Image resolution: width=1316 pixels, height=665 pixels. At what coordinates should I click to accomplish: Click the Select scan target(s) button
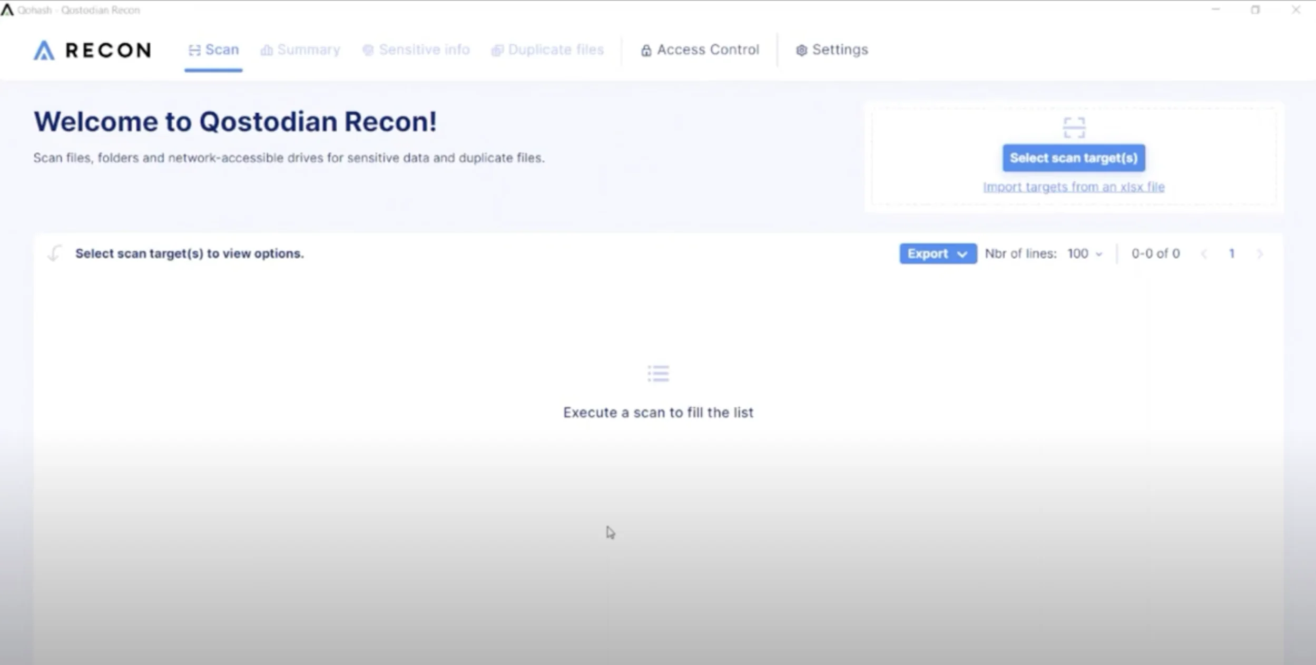pos(1074,158)
